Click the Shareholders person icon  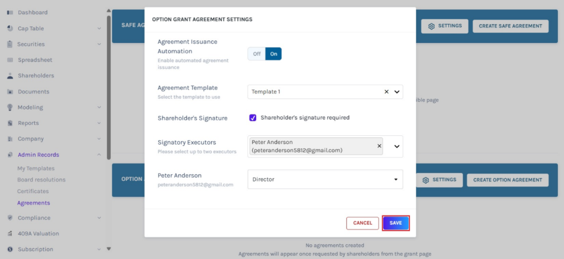tap(10, 76)
